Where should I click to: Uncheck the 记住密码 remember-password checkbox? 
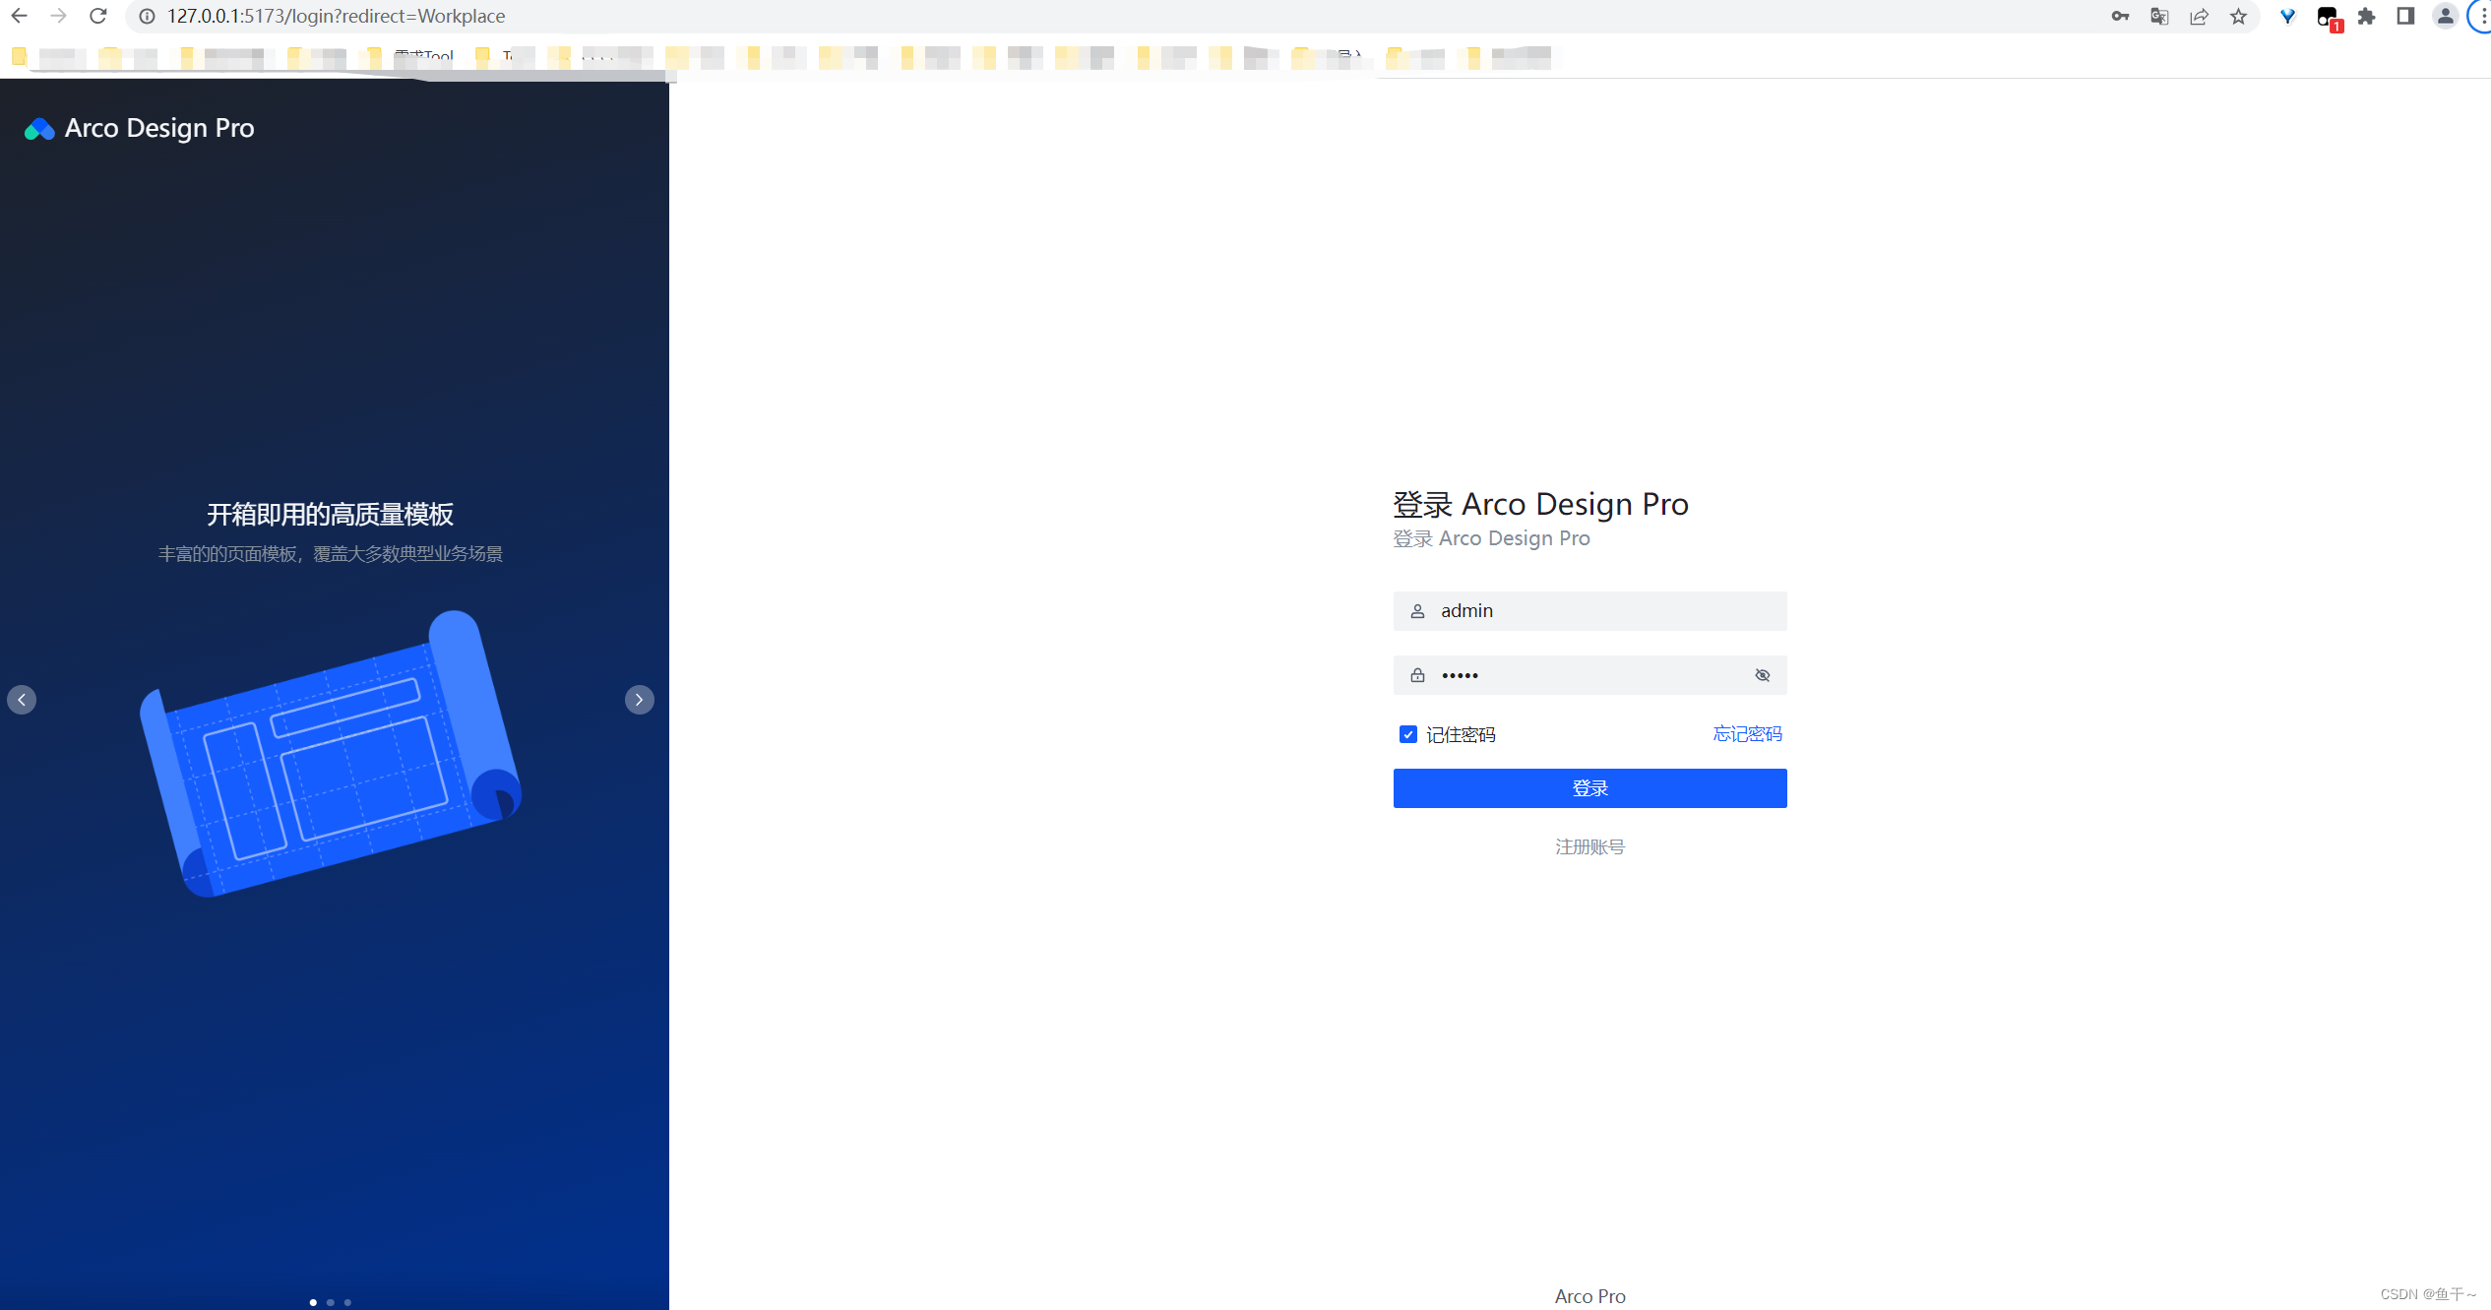[1407, 734]
